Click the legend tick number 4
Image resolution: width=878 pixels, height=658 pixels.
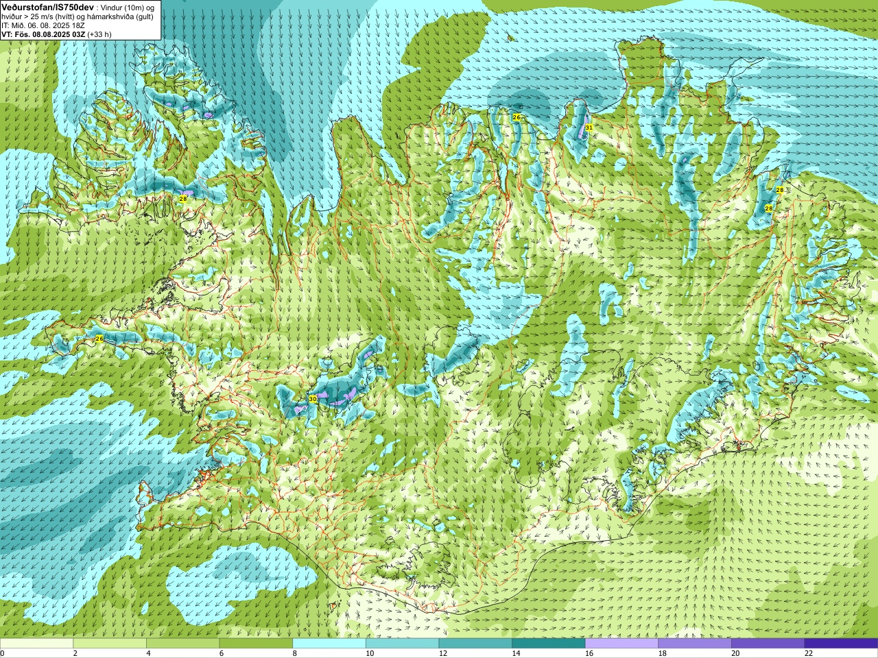click(148, 654)
